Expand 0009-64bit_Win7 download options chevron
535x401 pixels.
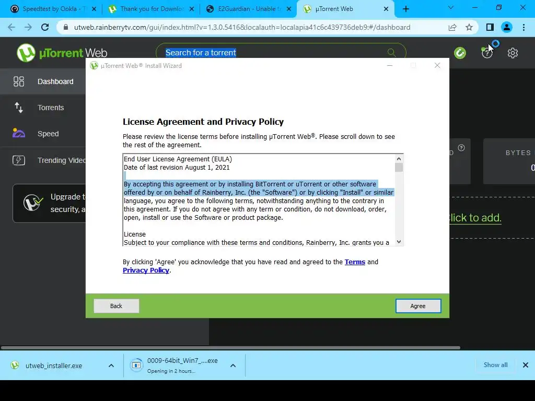(x=233, y=365)
